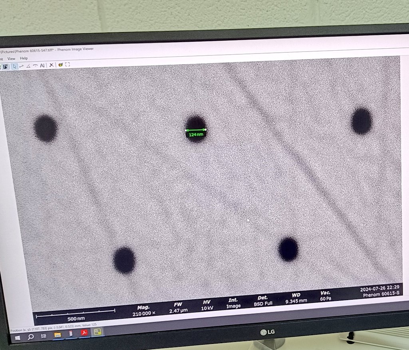Pick the distance measurement line tool
Image resolution: width=409 pixels, height=350 pixels.
pos(22,67)
